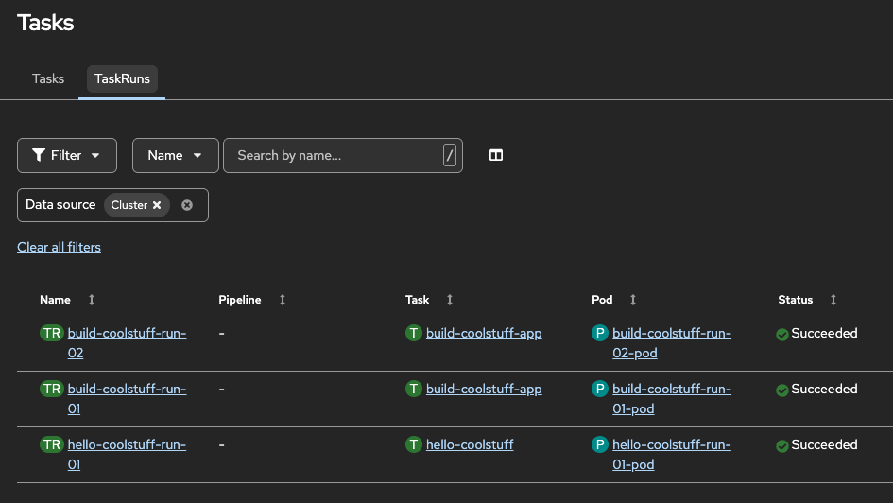This screenshot has height=503, width=893.
Task: Click the Pod column header text
Action: pyautogui.click(x=602, y=300)
